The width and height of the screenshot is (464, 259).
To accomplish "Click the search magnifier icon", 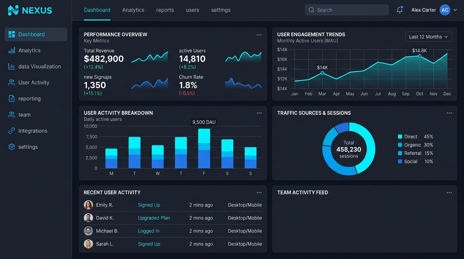I will coord(311,10).
